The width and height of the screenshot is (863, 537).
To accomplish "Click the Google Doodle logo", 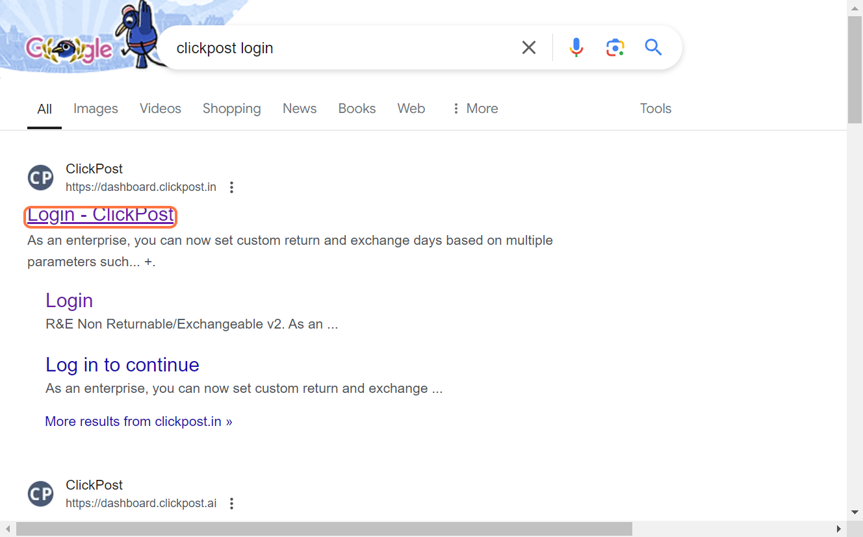I will coord(68,47).
